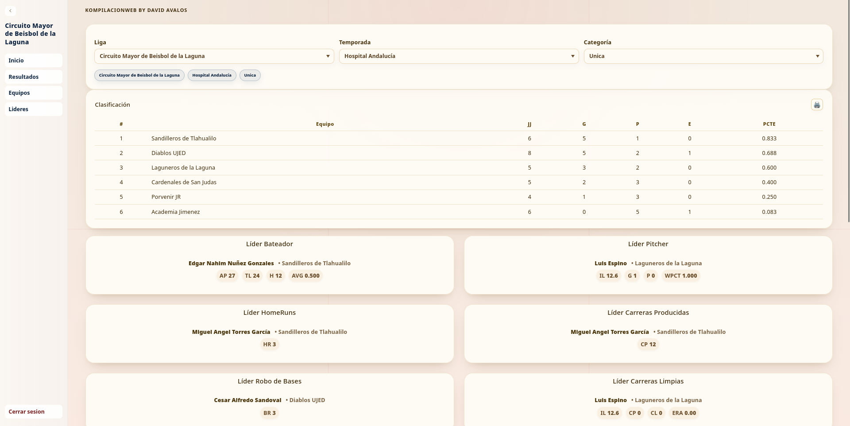The width and height of the screenshot is (850, 426).
Task: Click the 0.833 percentage cell
Action: tap(769, 138)
